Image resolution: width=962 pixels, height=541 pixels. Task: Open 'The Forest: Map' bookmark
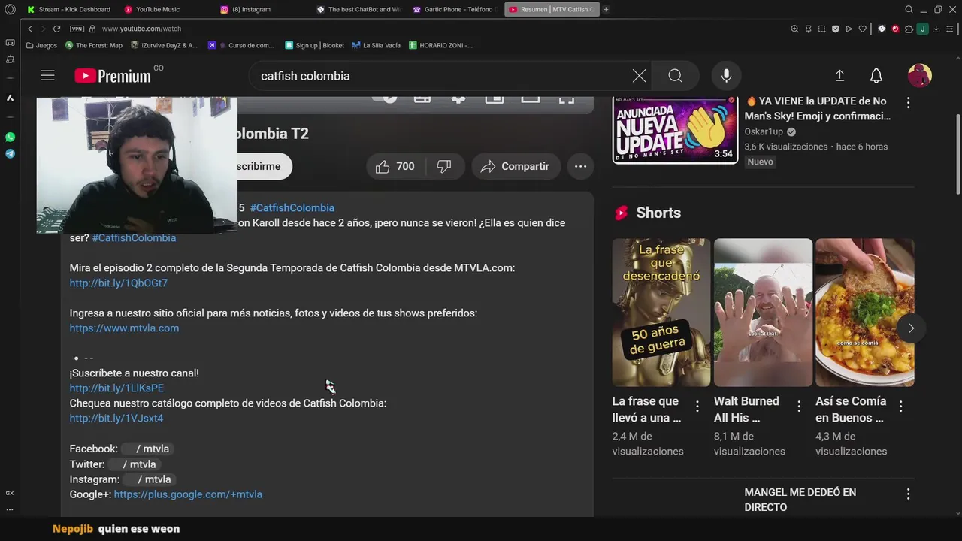pos(94,45)
